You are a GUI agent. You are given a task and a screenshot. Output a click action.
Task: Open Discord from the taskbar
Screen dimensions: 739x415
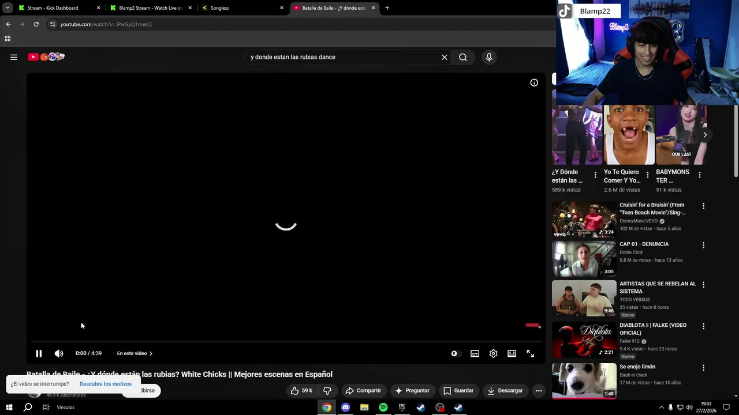pyautogui.click(x=345, y=408)
